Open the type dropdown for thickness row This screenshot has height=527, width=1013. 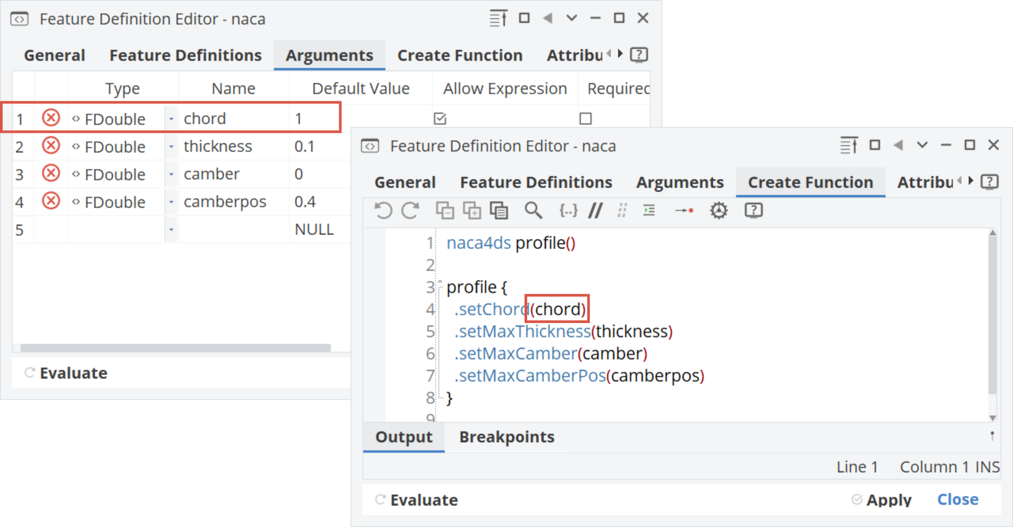click(171, 147)
